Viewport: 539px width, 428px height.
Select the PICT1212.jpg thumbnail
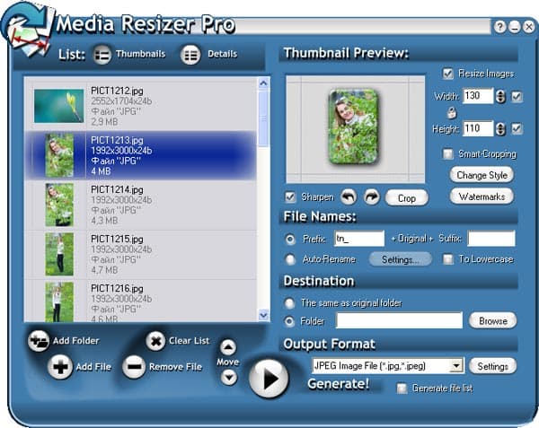[58, 106]
